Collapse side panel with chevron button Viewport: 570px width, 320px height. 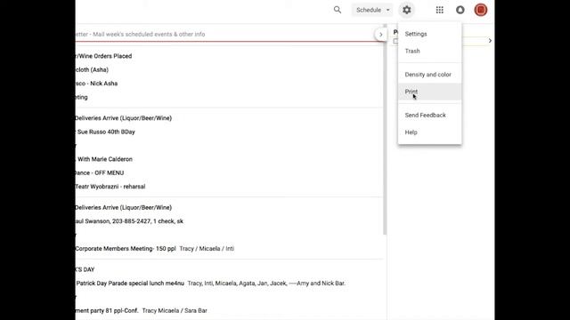click(x=380, y=35)
